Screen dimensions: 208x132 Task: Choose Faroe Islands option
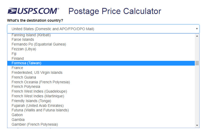point(23,40)
